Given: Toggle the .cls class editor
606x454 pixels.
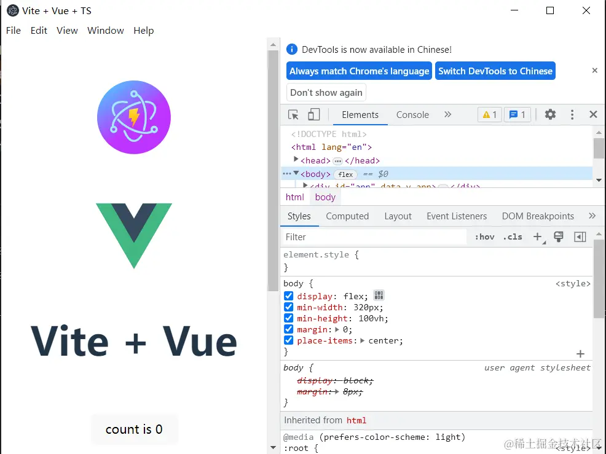Looking at the screenshot, I should point(513,237).
